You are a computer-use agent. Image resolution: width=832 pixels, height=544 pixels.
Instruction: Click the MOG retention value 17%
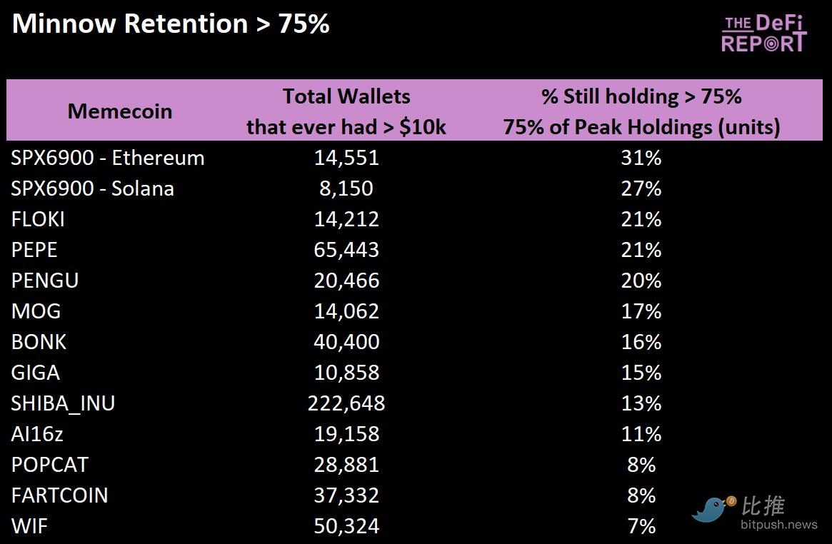[x=641, y=311]
